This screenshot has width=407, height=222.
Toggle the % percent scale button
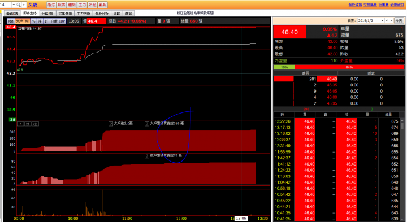click(x=33, y=21)
